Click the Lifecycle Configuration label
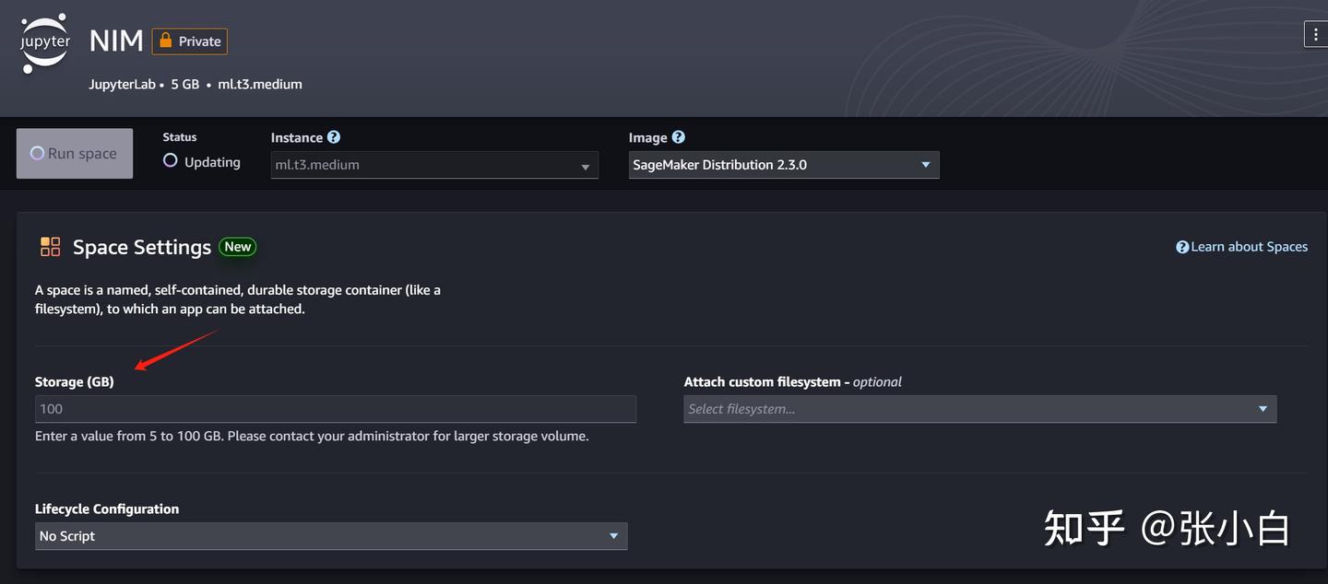 pyautogui.click(x=107, y=508)
